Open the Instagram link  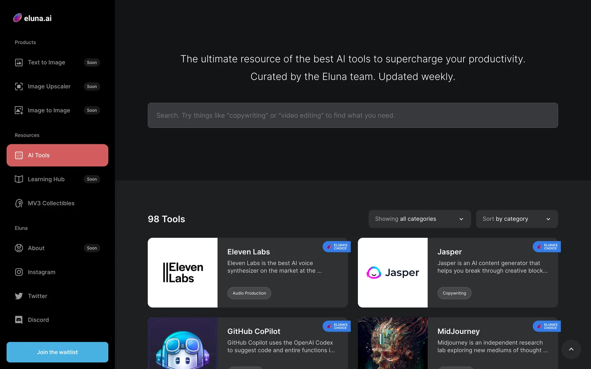coord(57,272)
